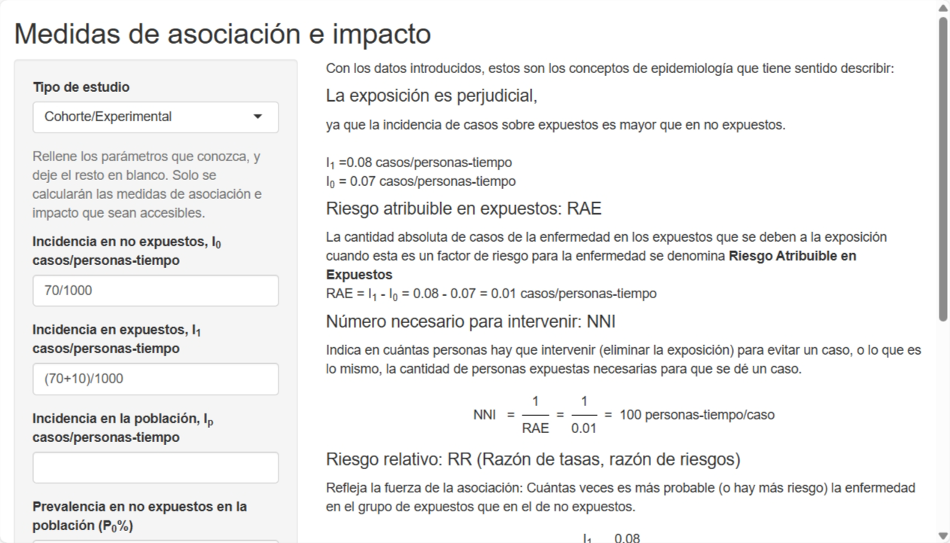Click the 'Rellene los parámetros' help text
Screen dimensions: 950x543
tap(148, 185)
